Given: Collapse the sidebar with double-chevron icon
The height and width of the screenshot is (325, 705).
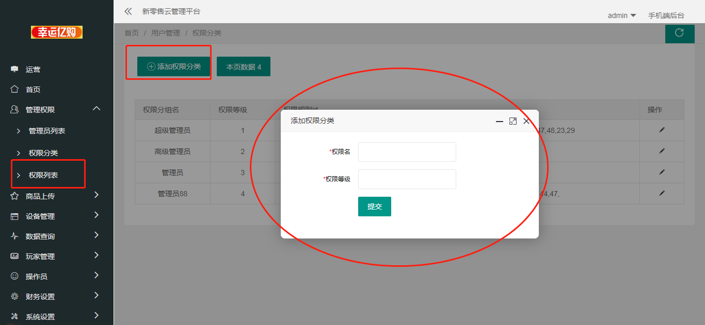Looking at the screenshot, I should 128,11.
